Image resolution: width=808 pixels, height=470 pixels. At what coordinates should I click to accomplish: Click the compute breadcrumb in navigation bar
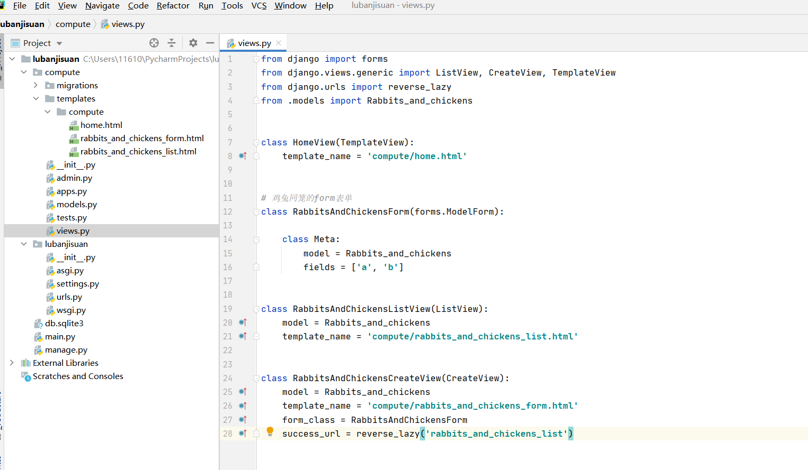pyautogui.click(x=73, y=24)
